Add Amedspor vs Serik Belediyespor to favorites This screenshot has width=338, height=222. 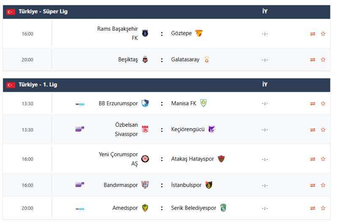(323, 208)
